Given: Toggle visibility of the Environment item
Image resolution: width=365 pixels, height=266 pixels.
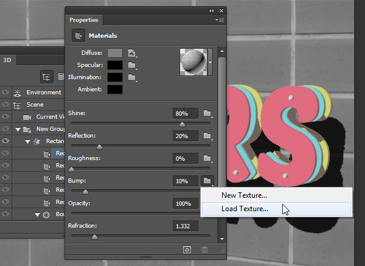Looking at the screenshot, I should coord(6,93).
